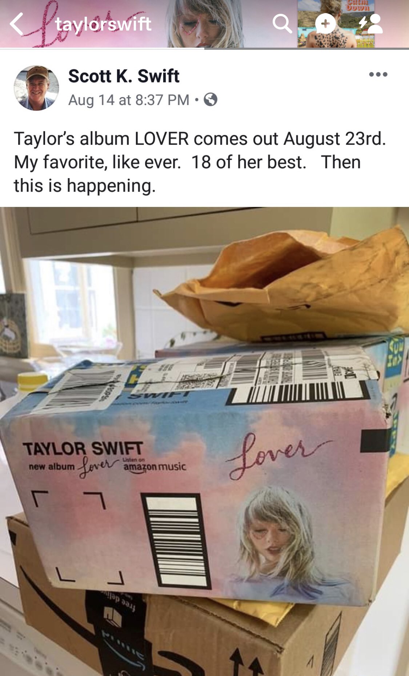Click the globe public-visibility icon
Screen dimensions: 409x676
tap(210, 99)
